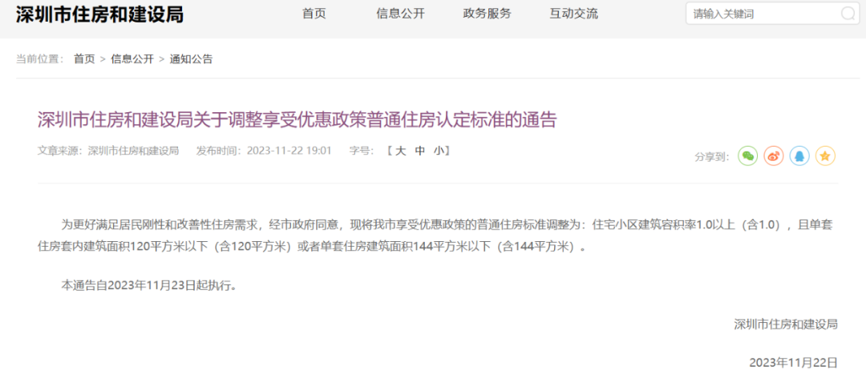Focus the 请输入关键词 search field
This screenshot has width=866, height=379.
pyautogui.click(x=763, y=14)
